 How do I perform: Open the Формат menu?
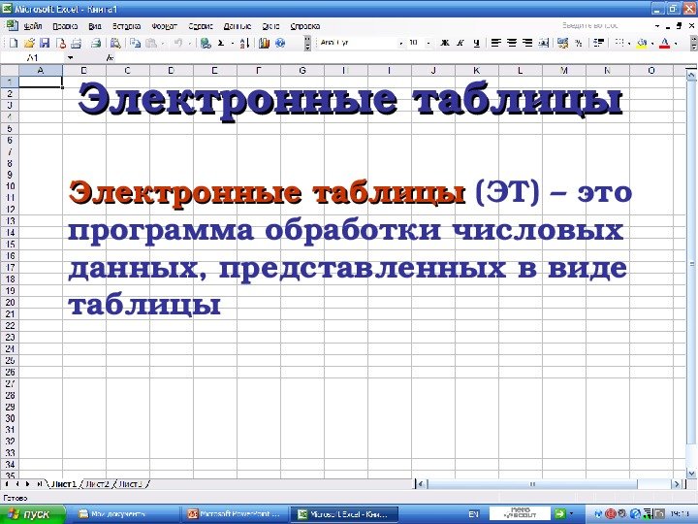coord(160,25)
